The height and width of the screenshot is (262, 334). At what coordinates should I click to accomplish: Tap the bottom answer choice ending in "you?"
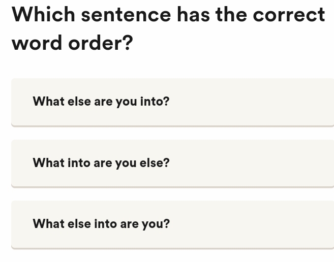(101, 224)
